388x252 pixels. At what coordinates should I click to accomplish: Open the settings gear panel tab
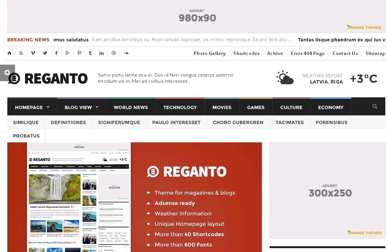[x=7, y=73]
